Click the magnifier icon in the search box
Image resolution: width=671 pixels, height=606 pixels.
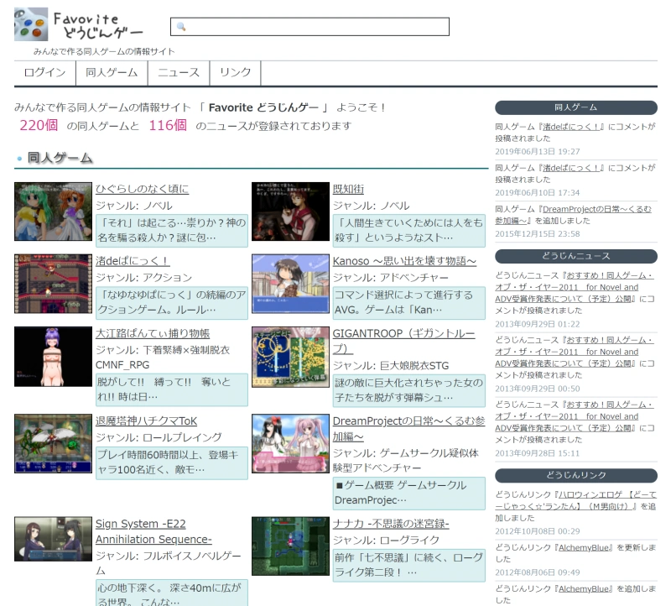click(x=179, y=26)
